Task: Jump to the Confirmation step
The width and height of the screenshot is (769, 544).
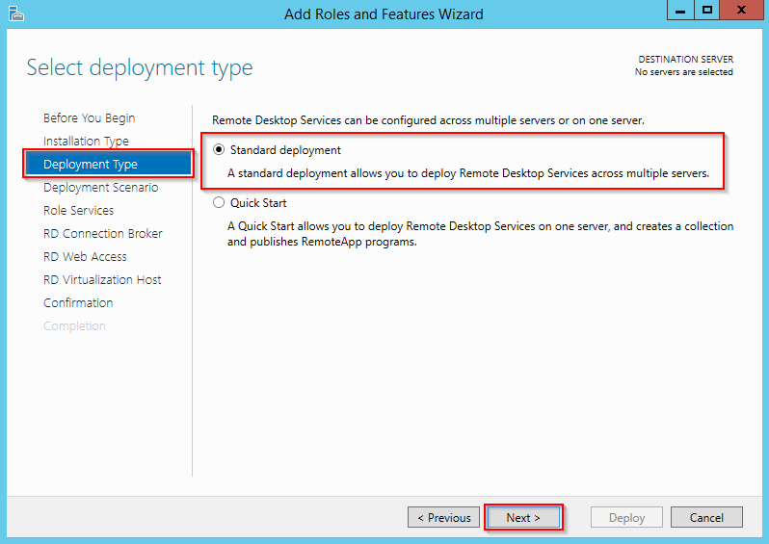Action: [78, 303]
